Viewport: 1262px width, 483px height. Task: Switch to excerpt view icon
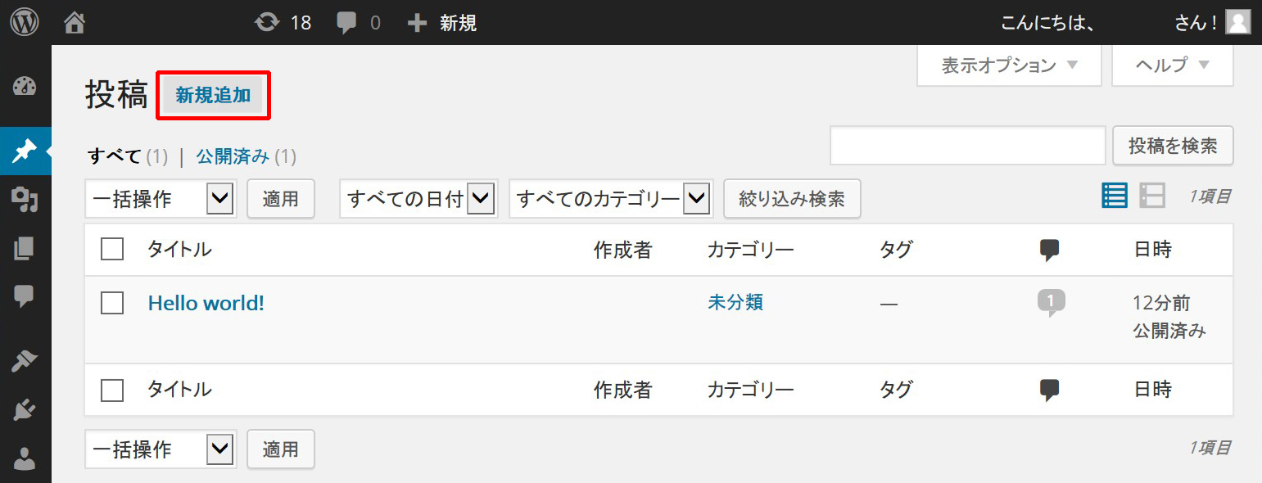(1152, 196)
